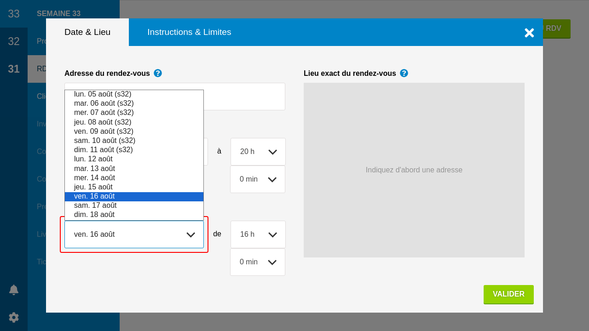
Task: Go to week 32 in sidebar
Action: coord(14,41)
